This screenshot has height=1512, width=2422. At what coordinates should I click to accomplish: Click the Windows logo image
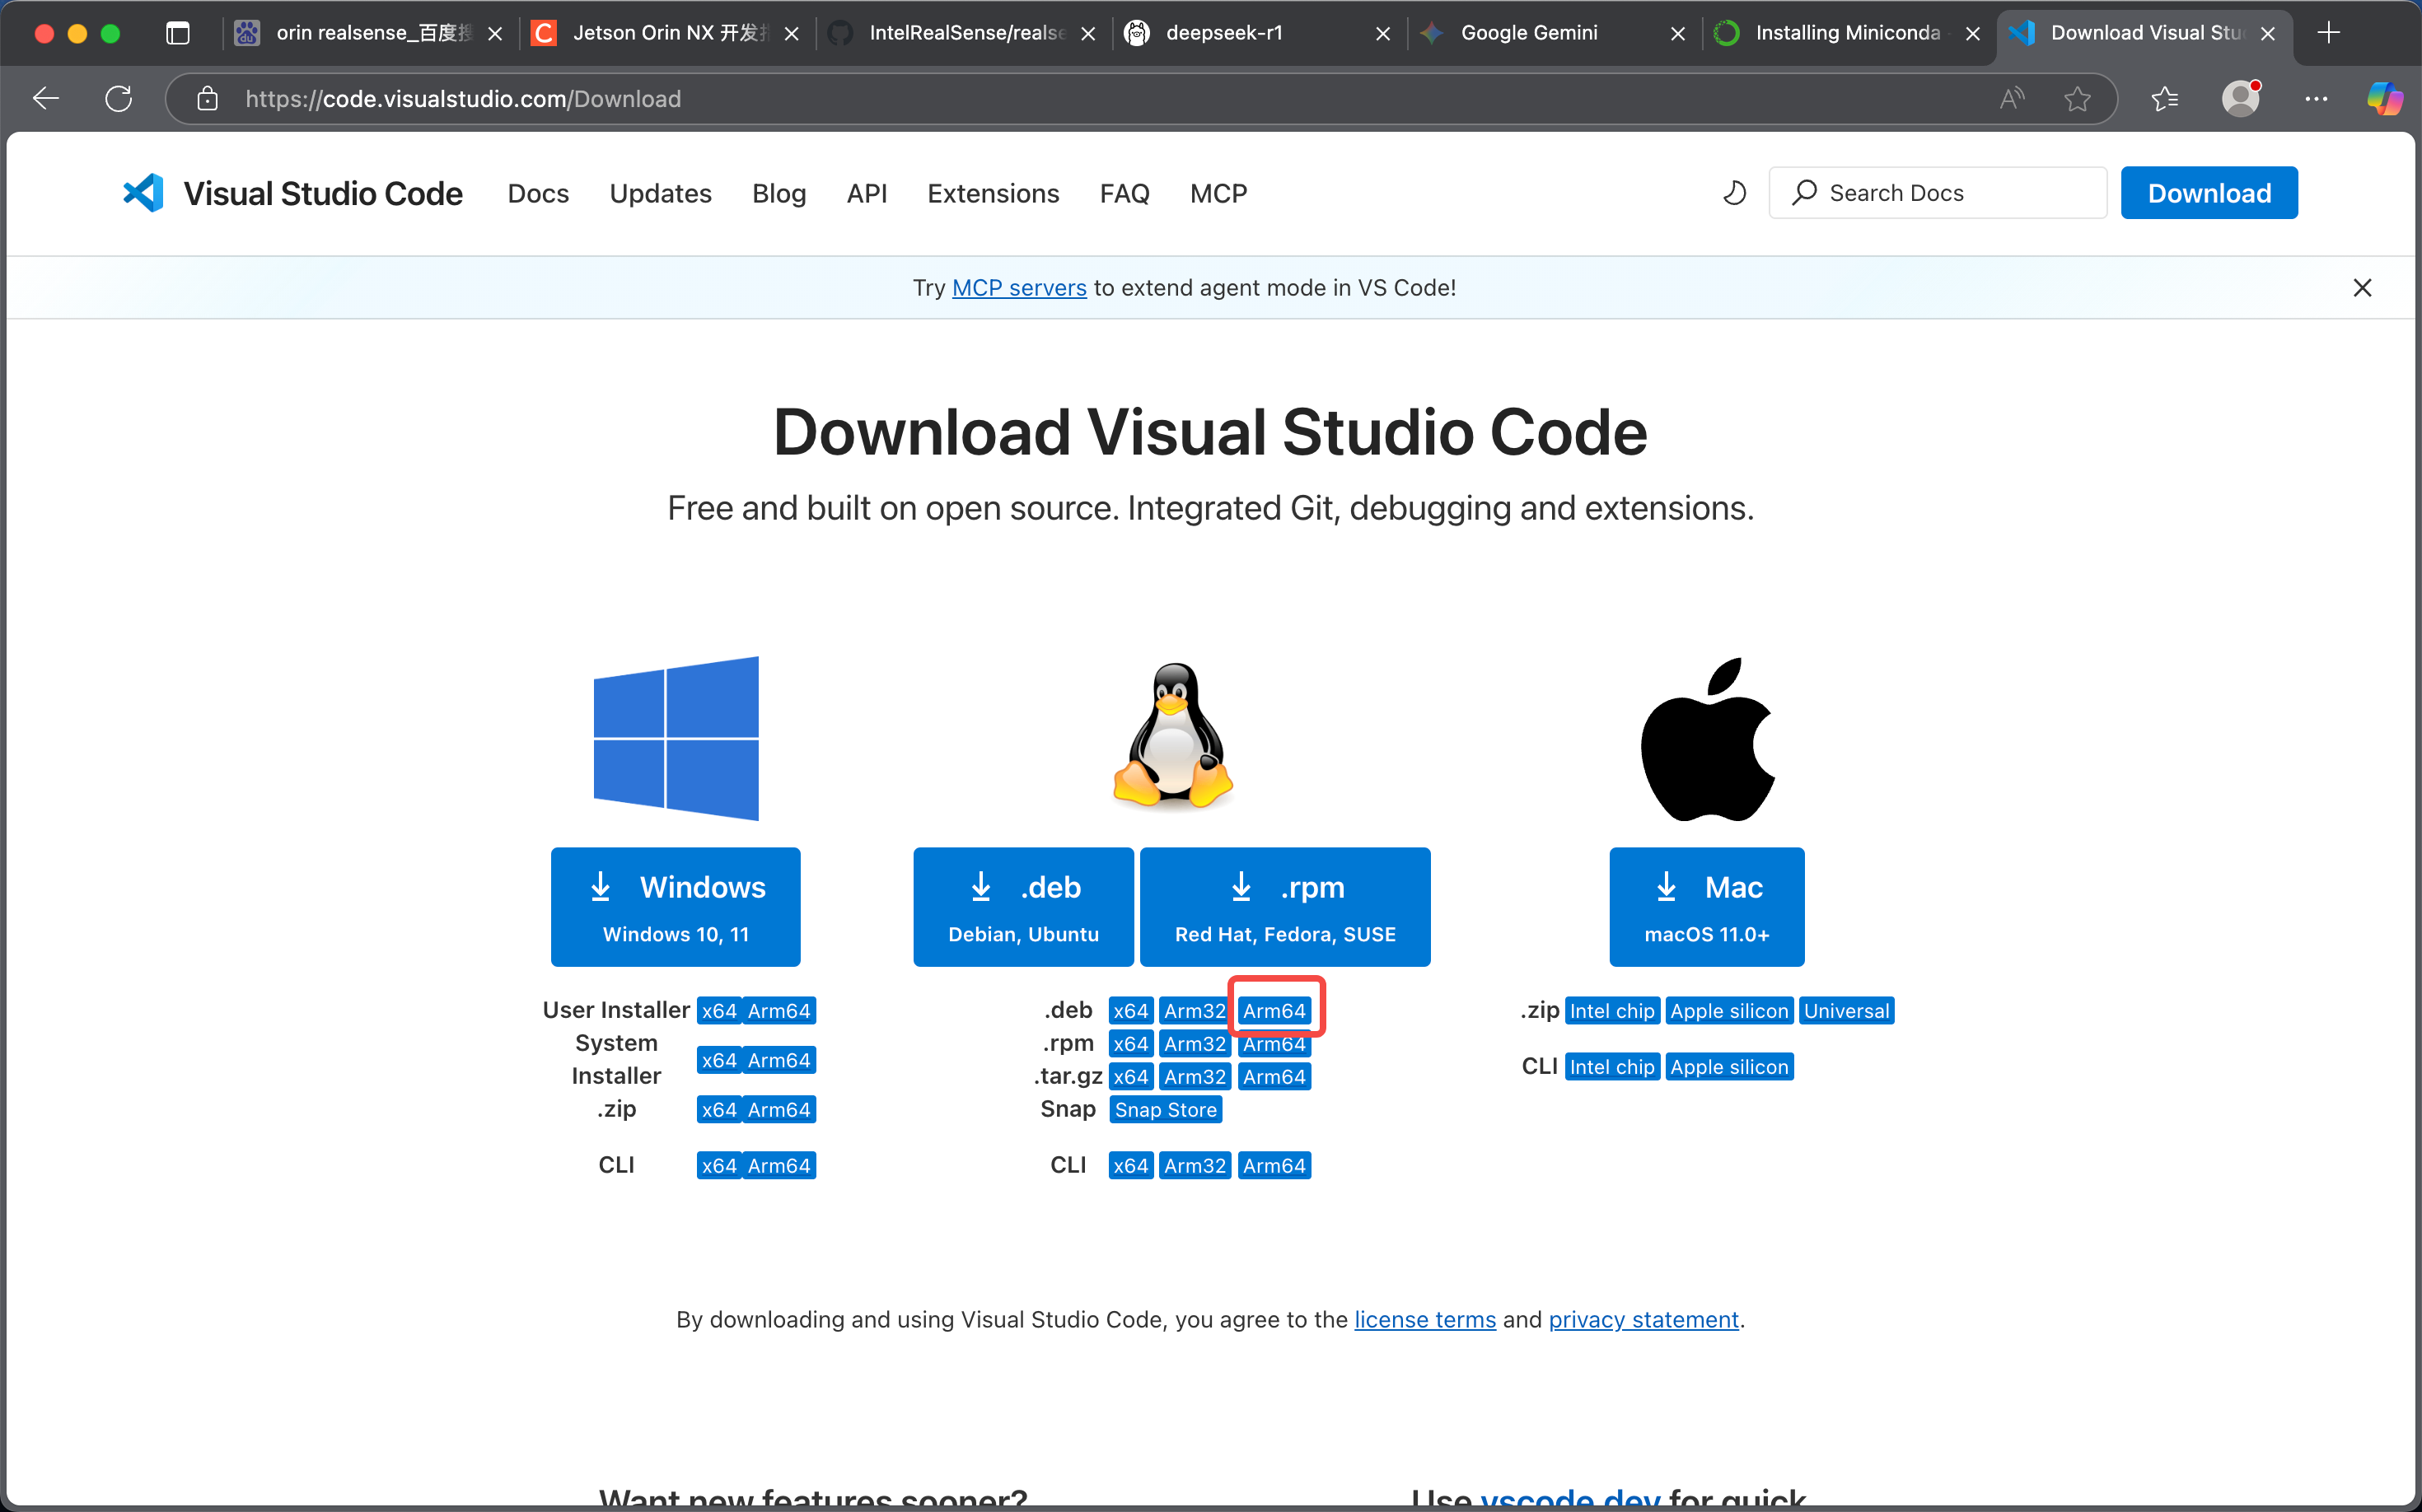[x=676, y=739]
